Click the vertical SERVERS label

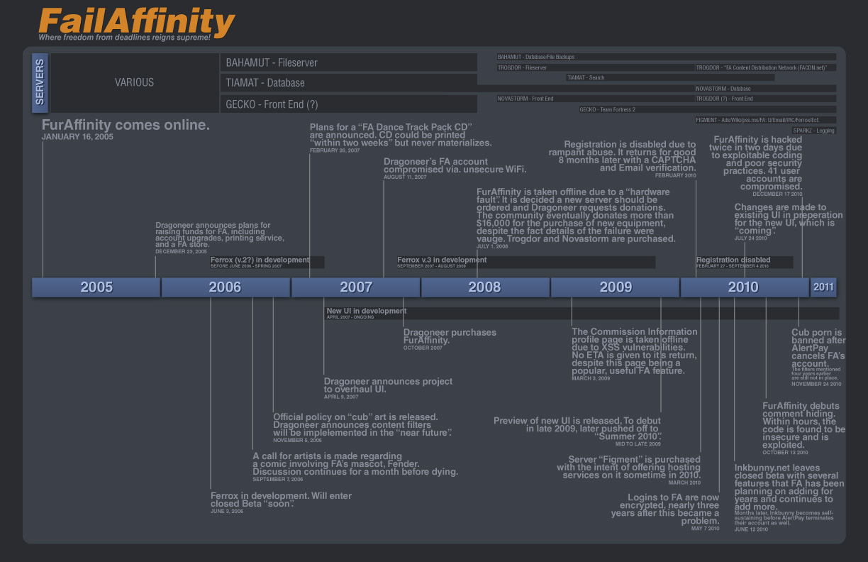(x=40, y=82)
